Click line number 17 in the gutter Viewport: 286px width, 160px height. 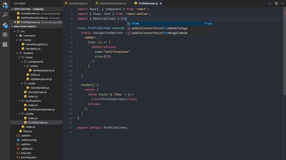point(71,85)
